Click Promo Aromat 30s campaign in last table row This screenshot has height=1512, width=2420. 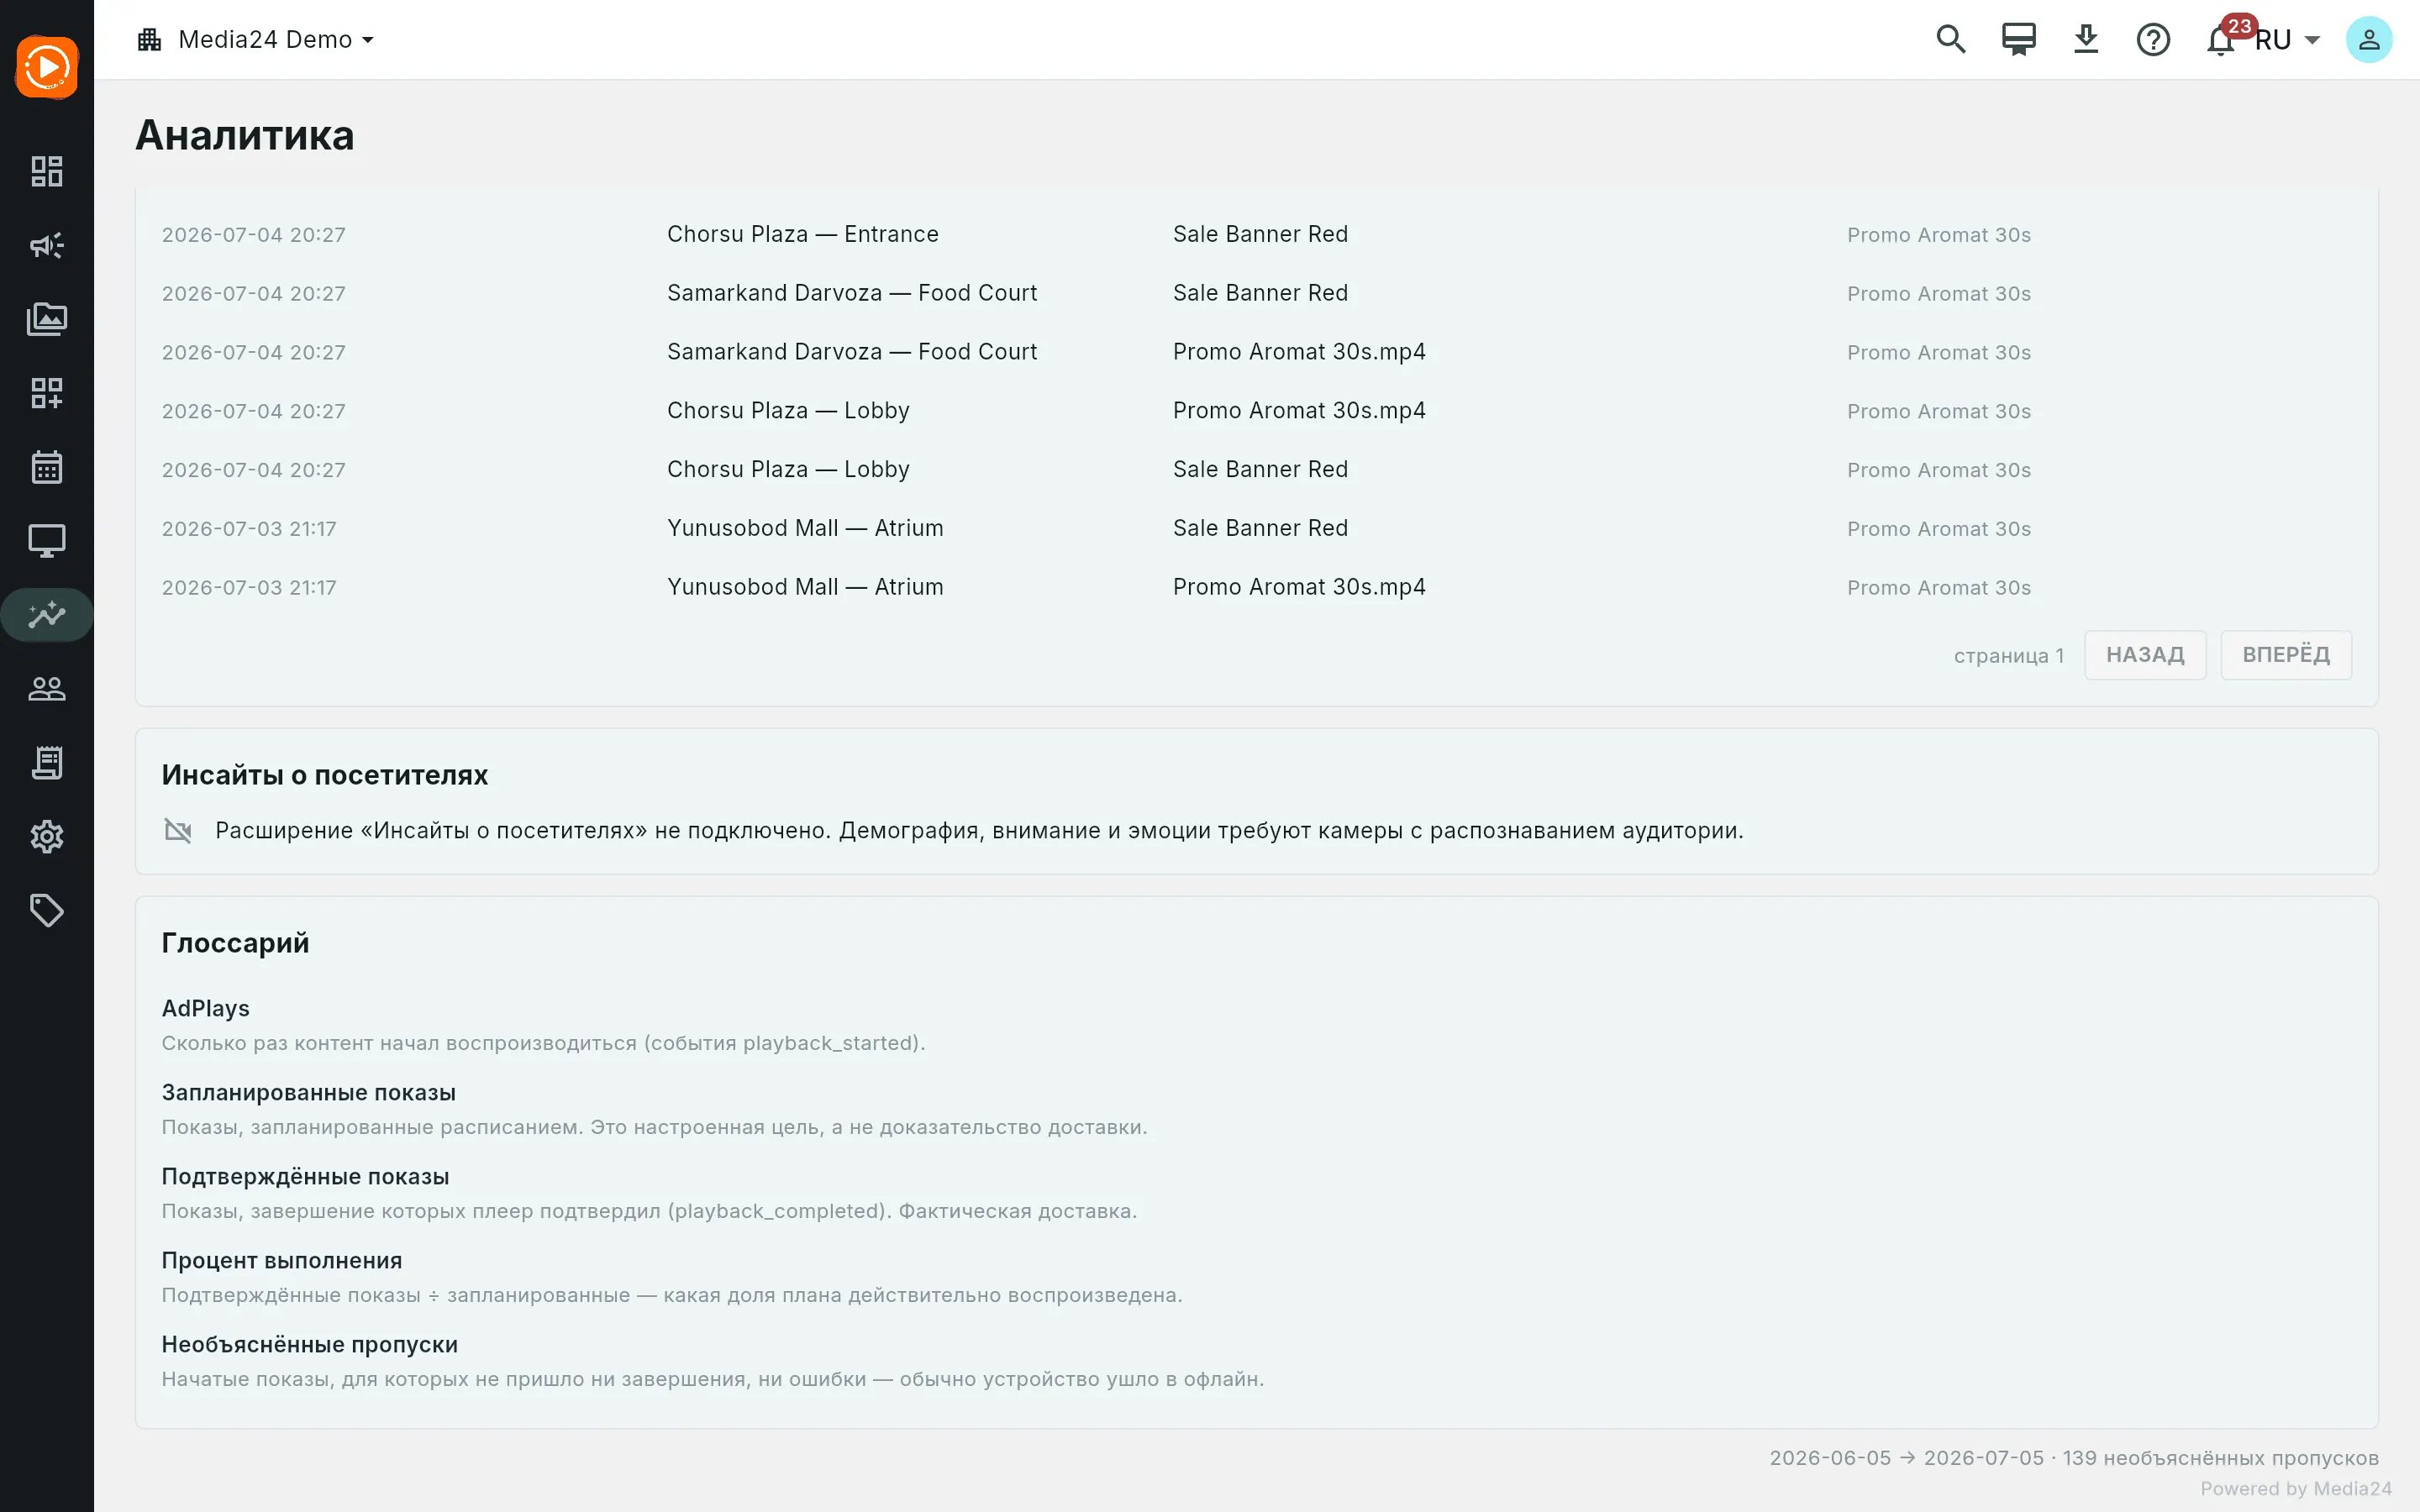coord(1939,588)
